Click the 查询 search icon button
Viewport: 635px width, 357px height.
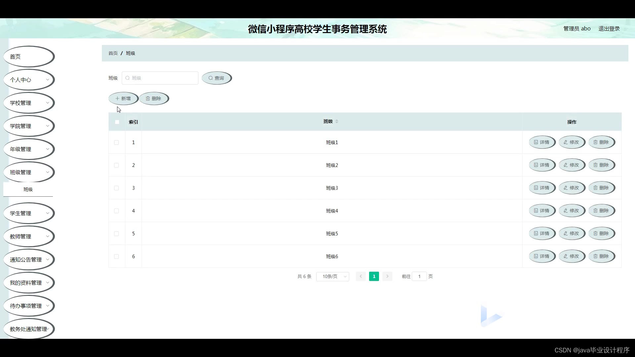(x=216, y=78)
